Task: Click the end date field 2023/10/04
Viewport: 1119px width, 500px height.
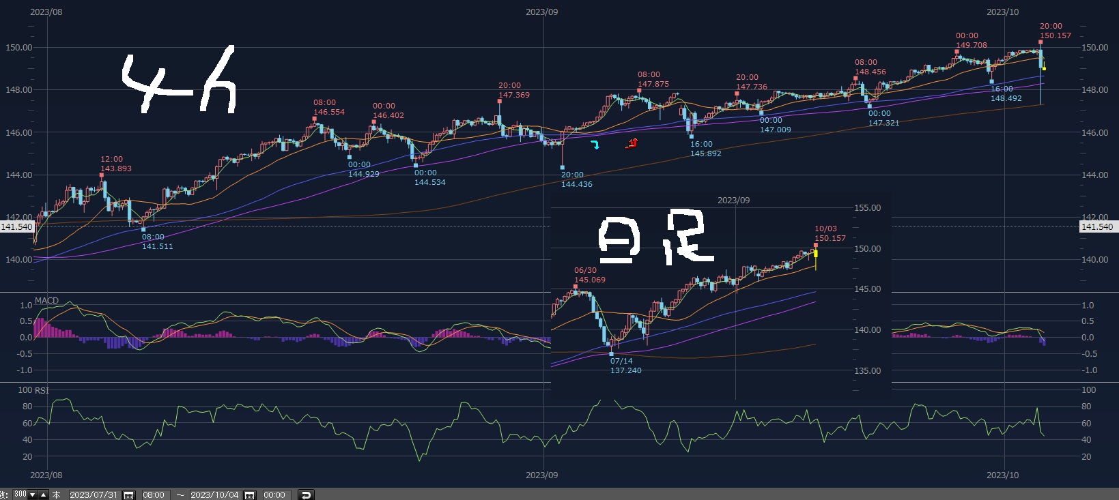Action: tap(216, 495)
